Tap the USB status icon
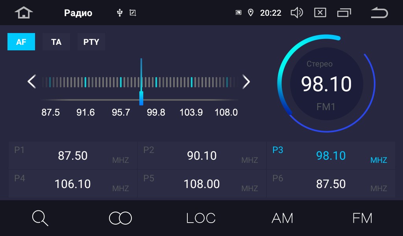Viewport: 403px width, 236px height. (120, 13)
